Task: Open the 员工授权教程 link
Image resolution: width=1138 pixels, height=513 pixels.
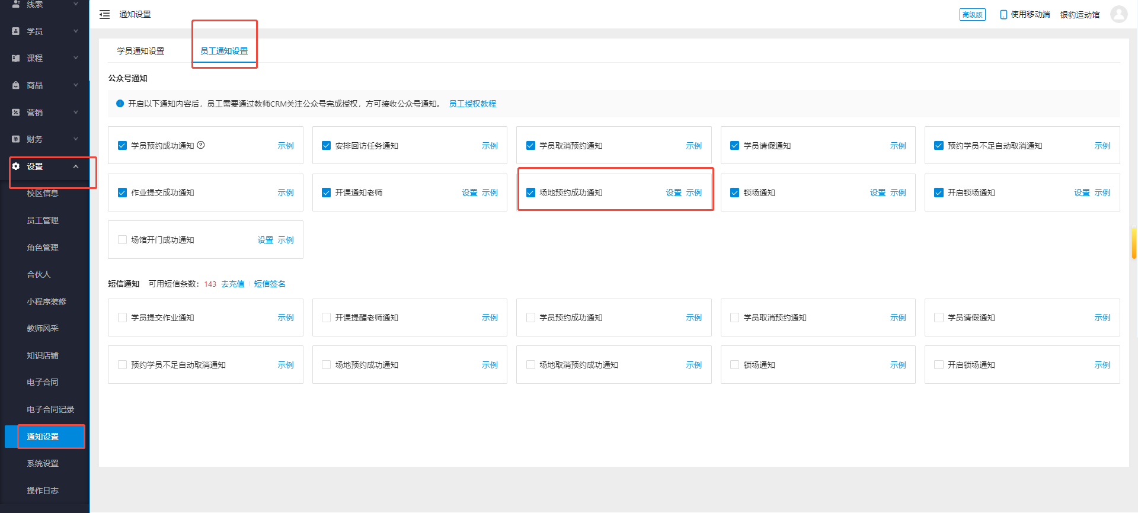Action: (472, 104)
